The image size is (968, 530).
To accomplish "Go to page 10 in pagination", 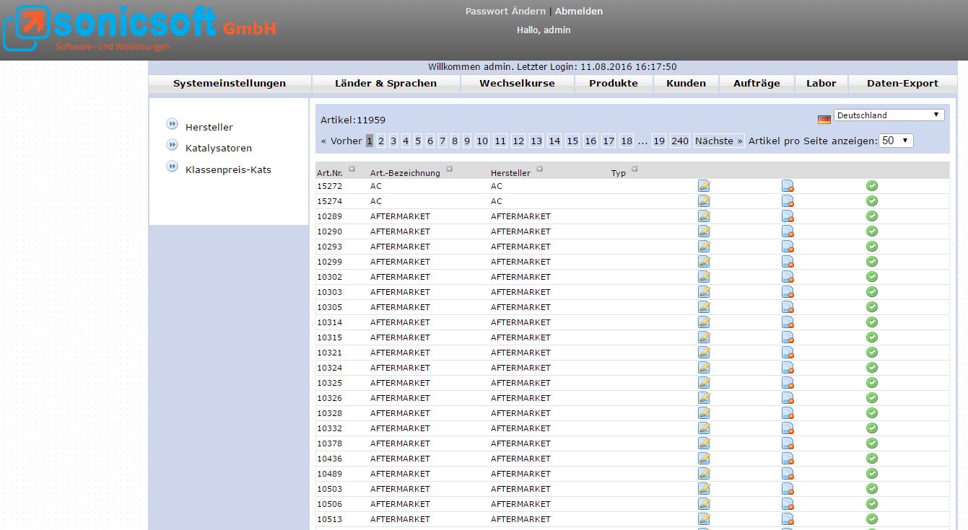I will coord(482,141).
